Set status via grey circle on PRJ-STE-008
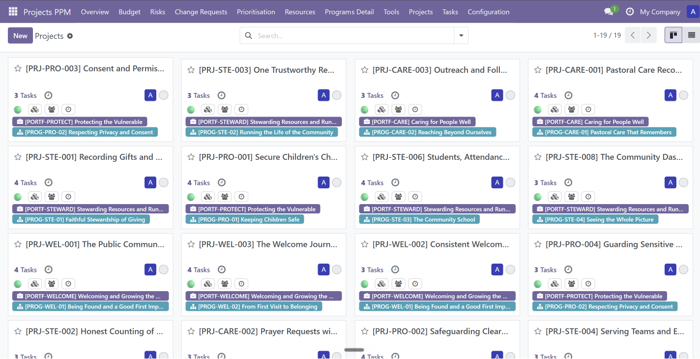 point(684,182)
